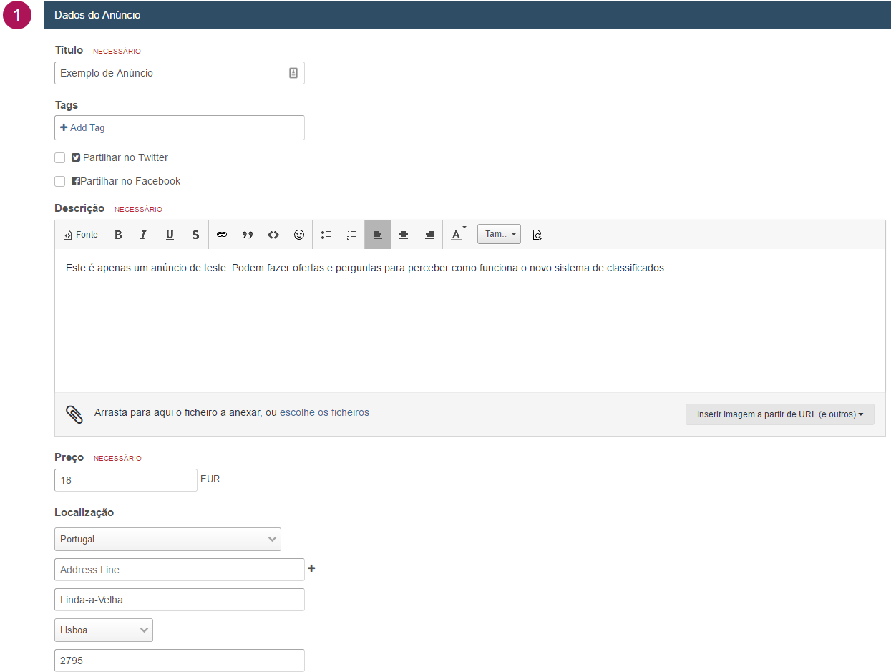The height and width of the screenshot is (672, 891).
Task: Click the escolhe os ficheiros link
Action: [324, 412]
